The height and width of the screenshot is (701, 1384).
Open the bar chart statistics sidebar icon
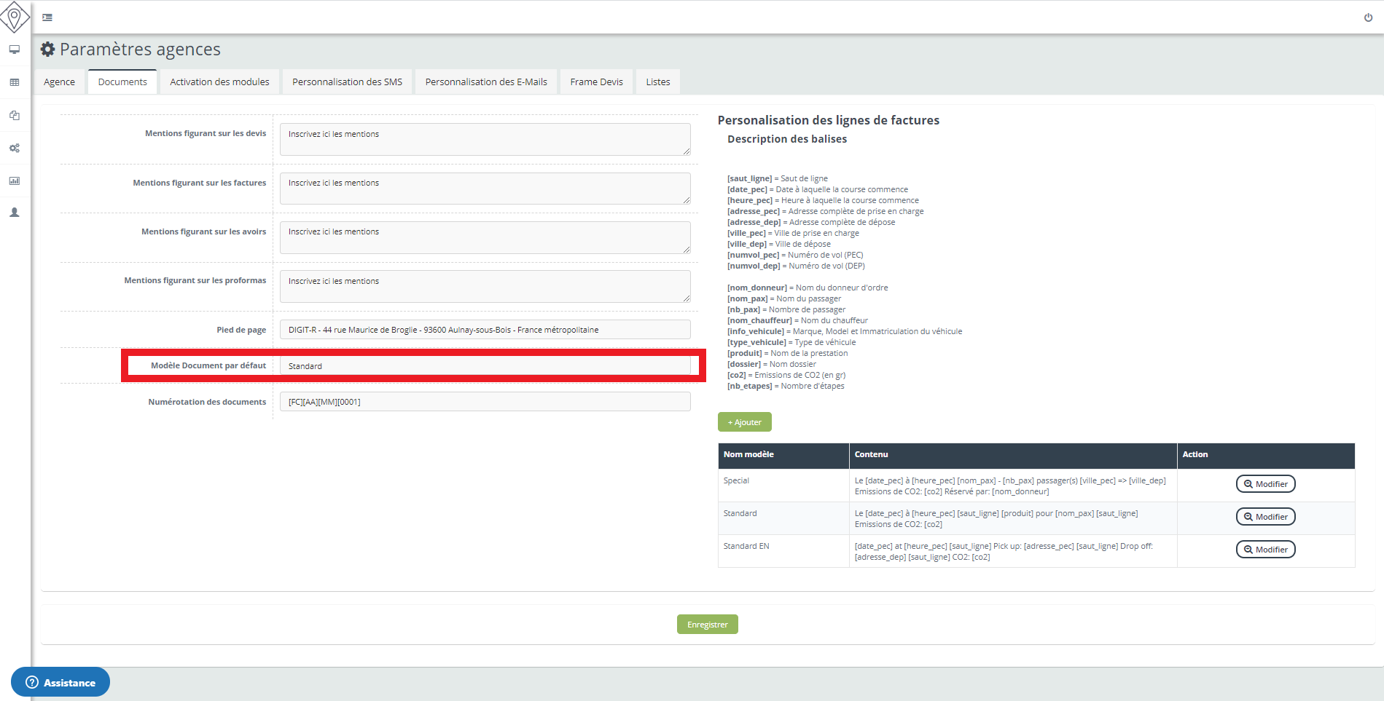tap(15, 181)
